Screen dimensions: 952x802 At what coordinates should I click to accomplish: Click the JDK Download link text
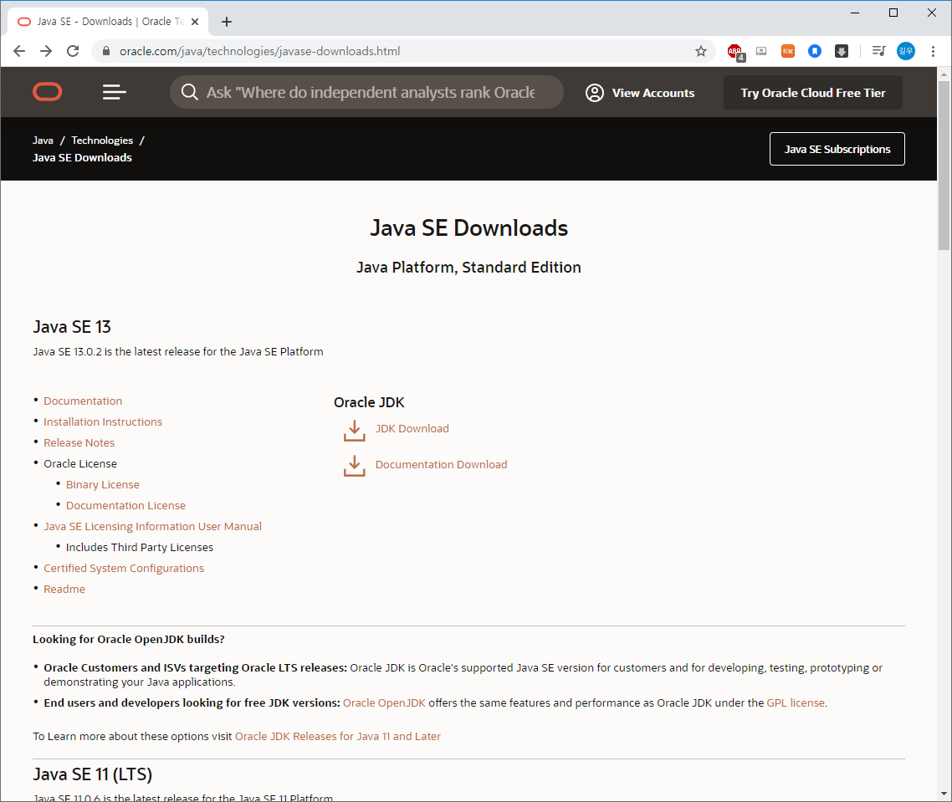point(412,429)
